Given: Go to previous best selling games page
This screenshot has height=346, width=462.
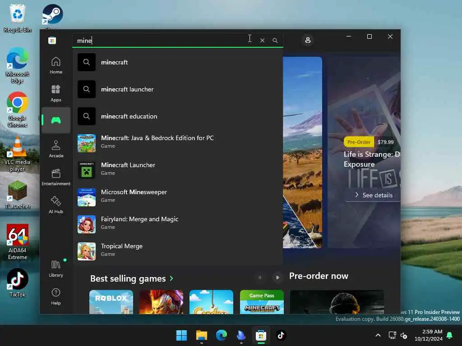Looking at the screenshot, I should point(259,278).
